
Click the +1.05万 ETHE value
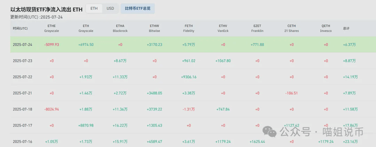pos(52,141)
